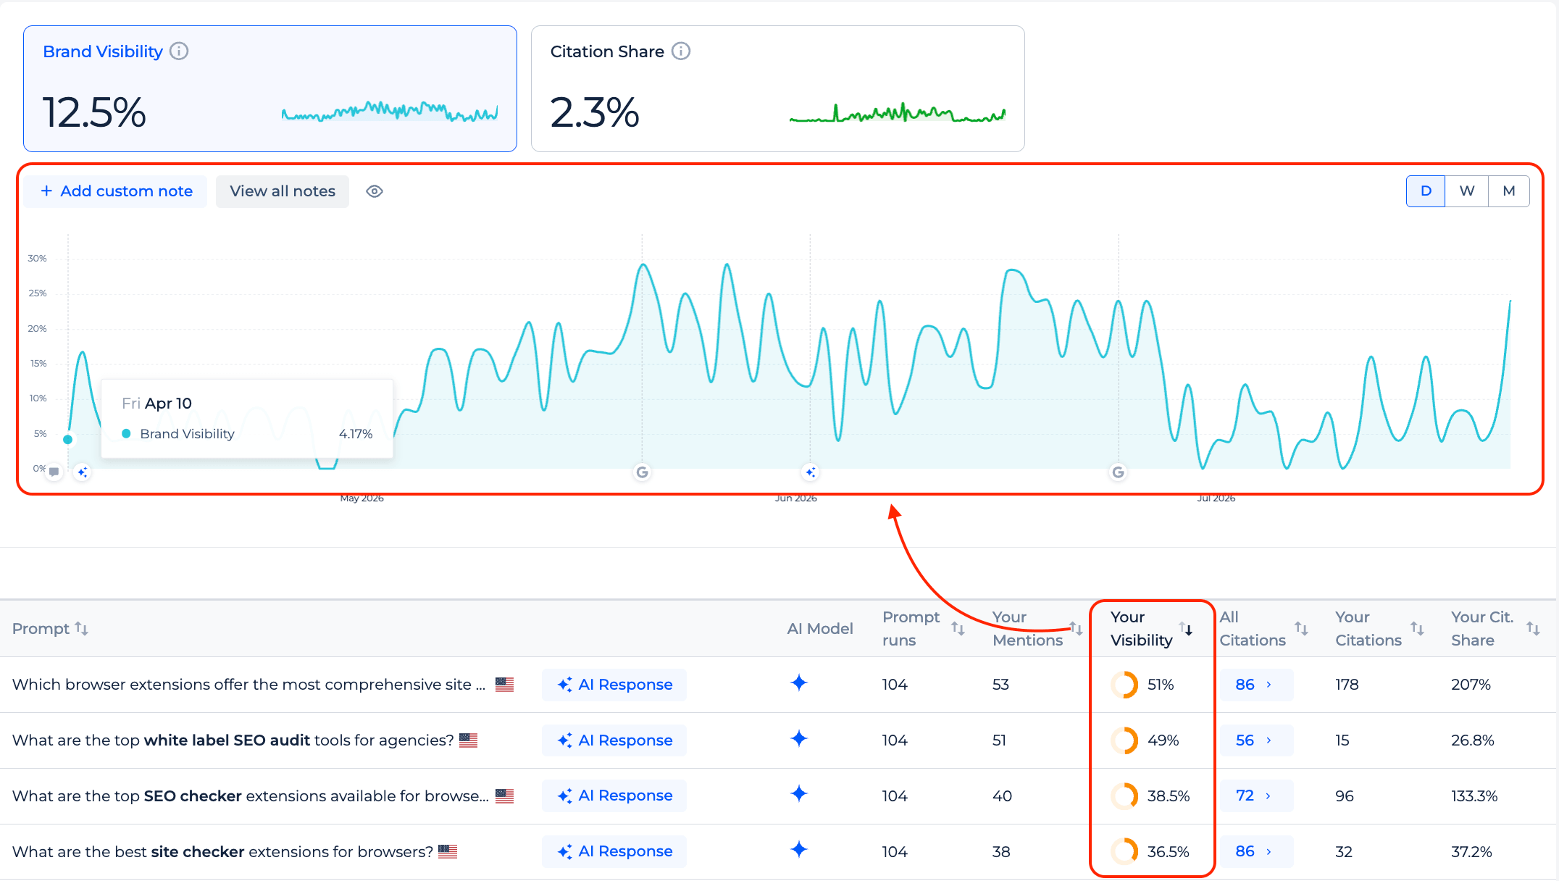
Task: Select the Brand Visibility card
Action: 270,89
